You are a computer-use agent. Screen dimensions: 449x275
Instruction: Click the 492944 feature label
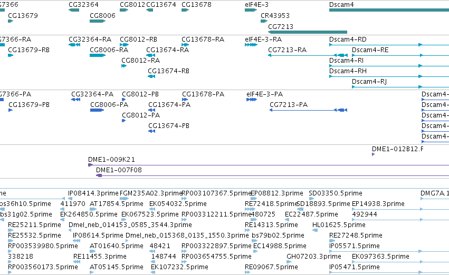pyautogui.click(x=365, y=214)
